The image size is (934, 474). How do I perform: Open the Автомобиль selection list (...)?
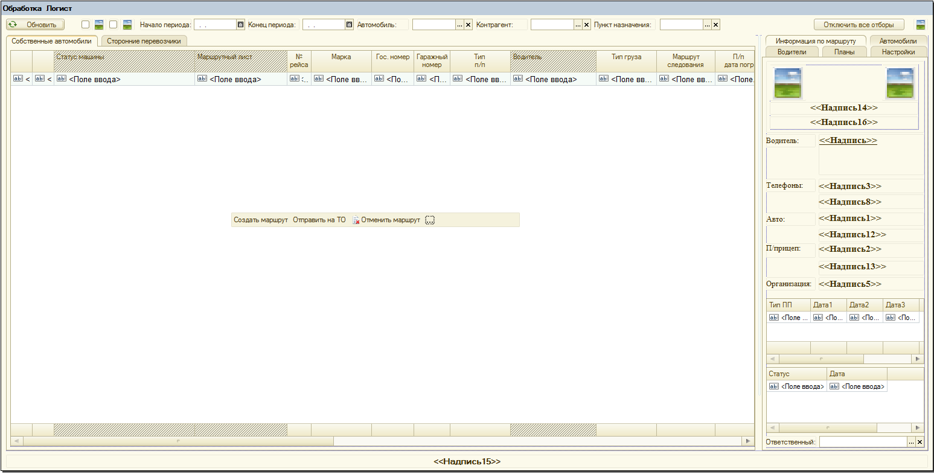click(x=459, y=25)
